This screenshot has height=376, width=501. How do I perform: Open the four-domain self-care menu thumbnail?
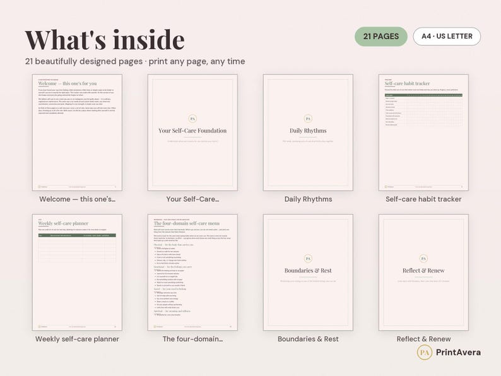click(192, 273)
